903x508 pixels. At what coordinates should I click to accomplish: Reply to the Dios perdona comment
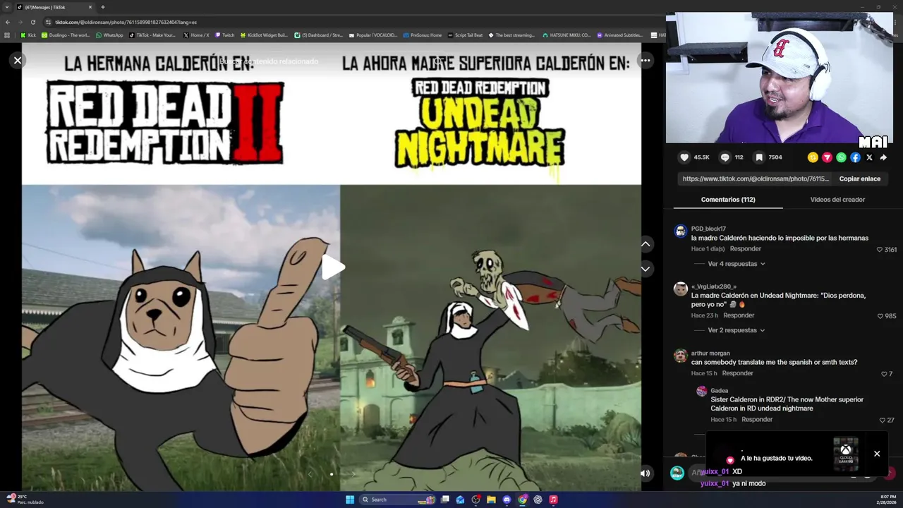739,315
